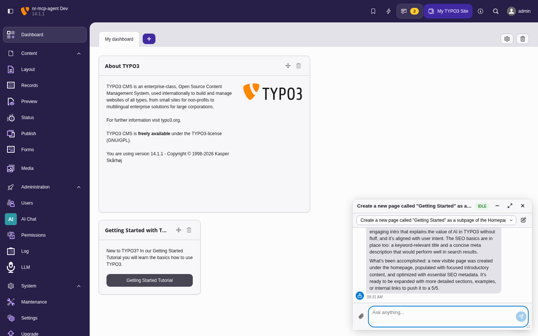Expand the AI chat panel to fullscreen

(510, 206)
